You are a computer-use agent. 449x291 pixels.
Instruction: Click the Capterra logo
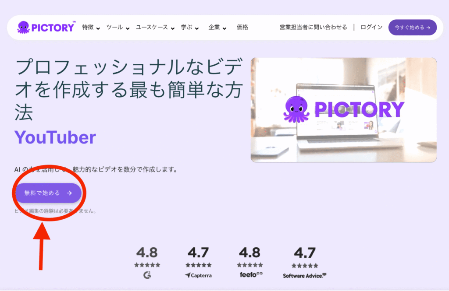[199, 275]
